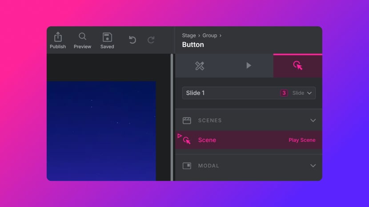369x207 pixels.
Task: Click the Play Scene action
Action: 302,140
